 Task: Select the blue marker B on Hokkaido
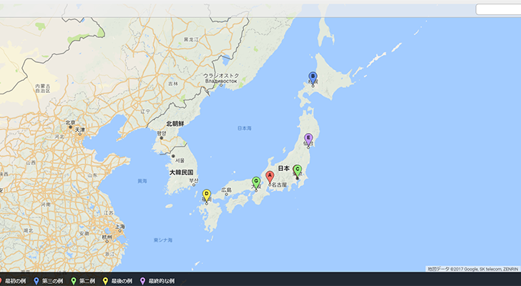[x=312, y=77]
